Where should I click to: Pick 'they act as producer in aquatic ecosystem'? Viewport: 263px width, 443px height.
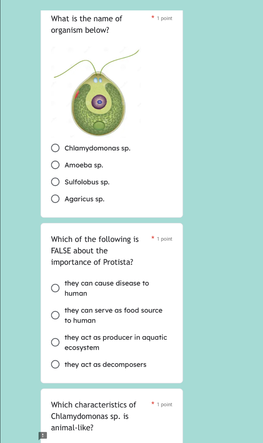click(55, 342)
